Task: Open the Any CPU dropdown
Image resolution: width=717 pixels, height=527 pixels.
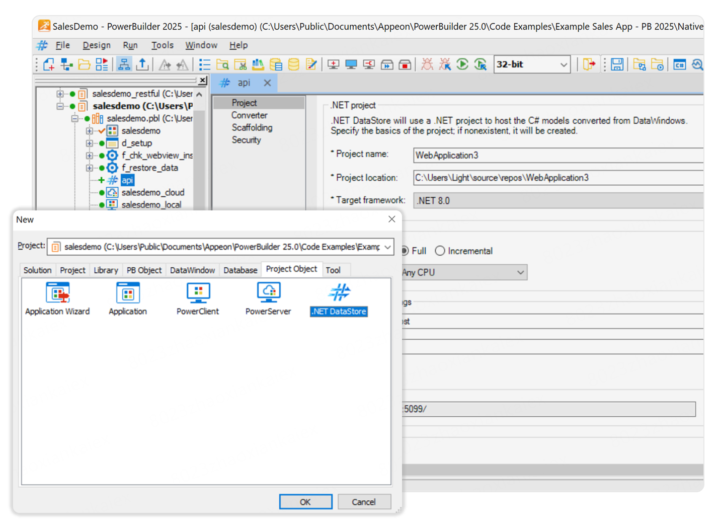Action: pyautogui.click(x=520, y=272)
